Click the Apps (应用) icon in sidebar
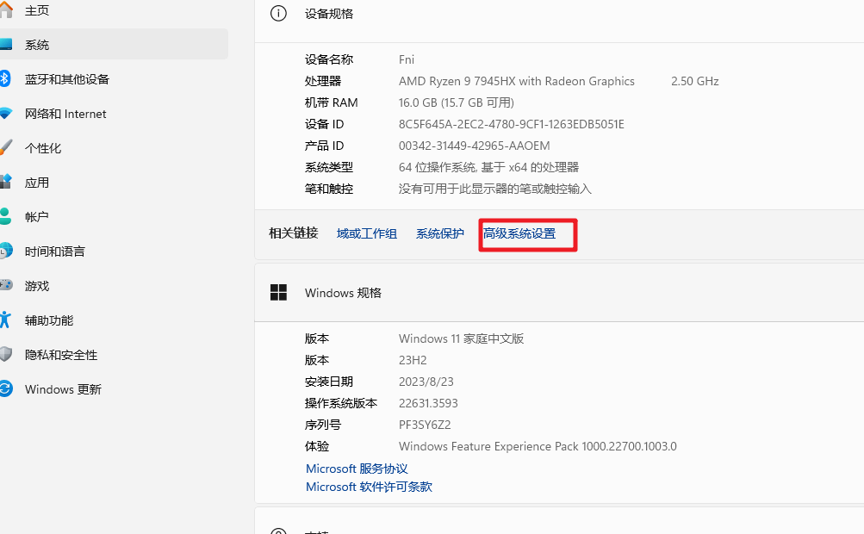 5,182
